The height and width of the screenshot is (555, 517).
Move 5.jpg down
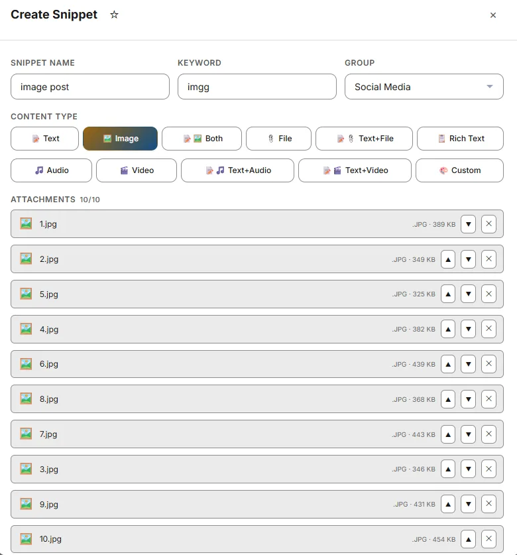tap(468, 294)
